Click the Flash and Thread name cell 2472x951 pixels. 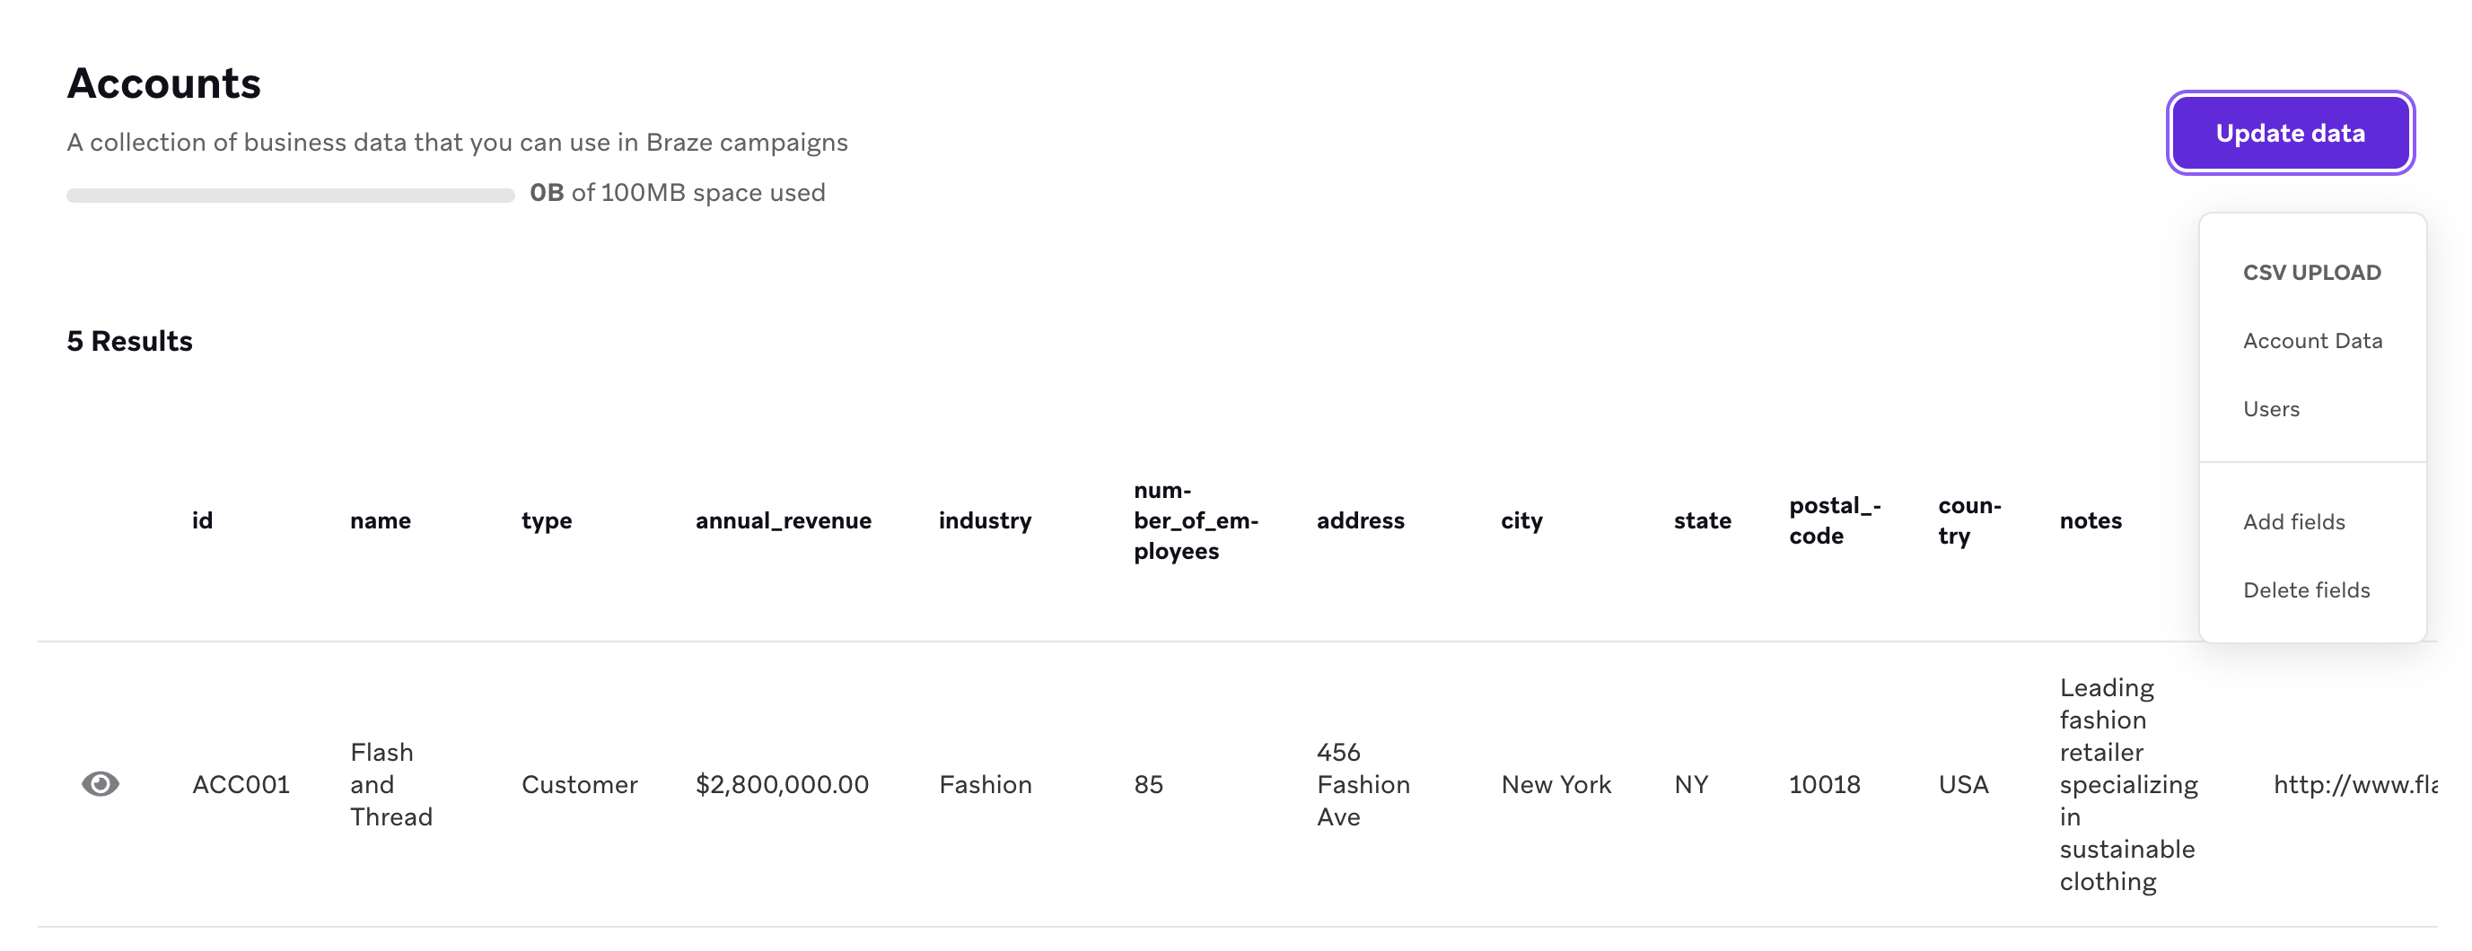(x=390, y=784)
